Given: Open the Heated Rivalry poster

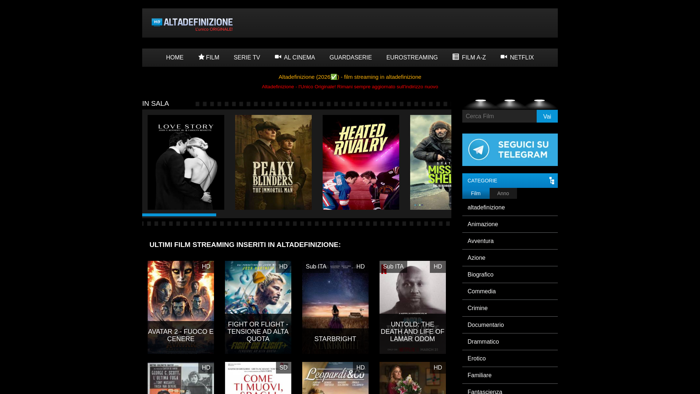Looking at the screenshot, I should (x=361, y=162).
